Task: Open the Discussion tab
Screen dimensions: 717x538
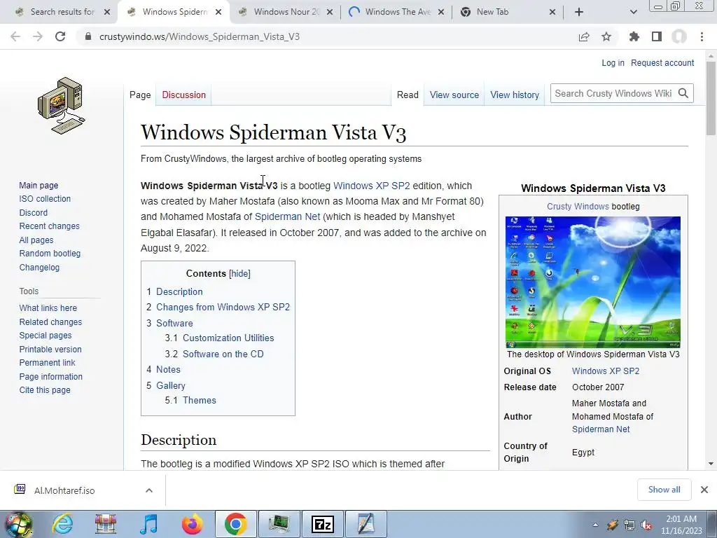Action: tap(184, 95)
